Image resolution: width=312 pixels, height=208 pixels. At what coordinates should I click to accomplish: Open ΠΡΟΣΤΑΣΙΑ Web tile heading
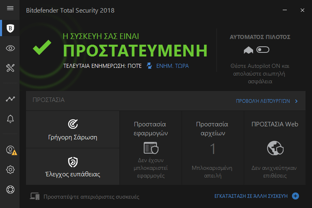pos(275,124)
